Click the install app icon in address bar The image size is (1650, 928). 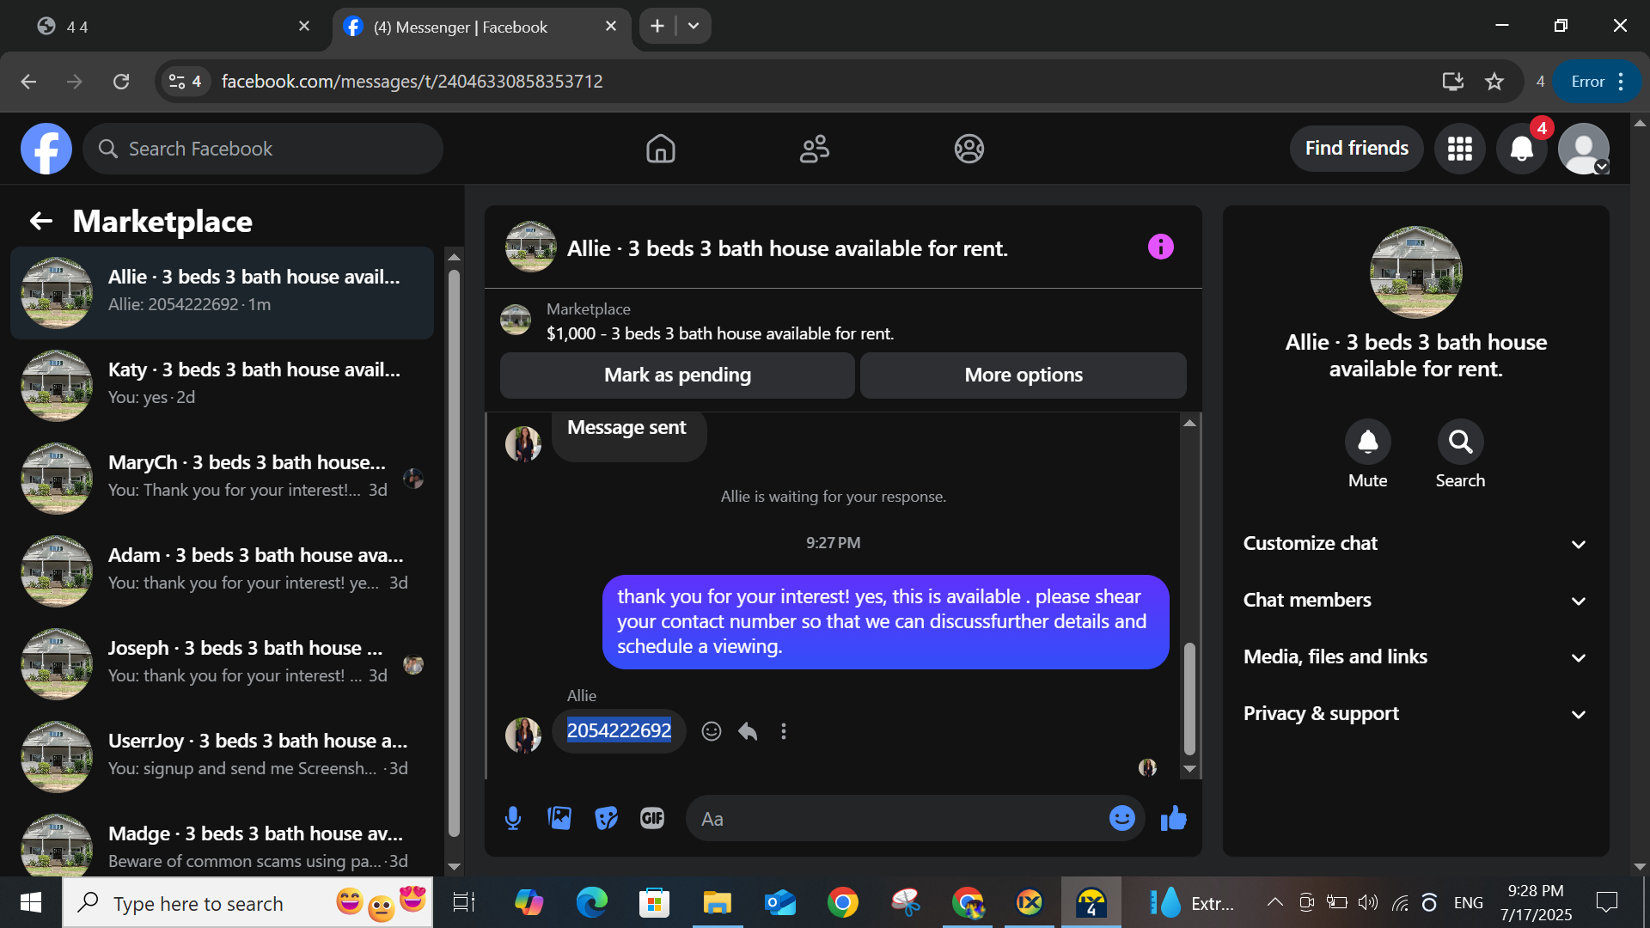click(x=1452, y=82)
